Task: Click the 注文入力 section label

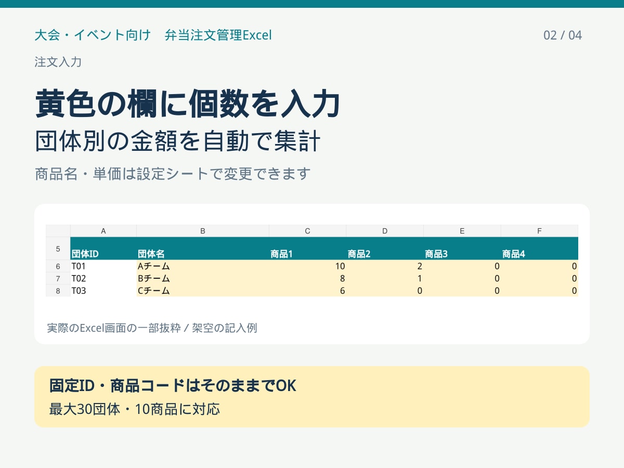Action: (58, 62)
